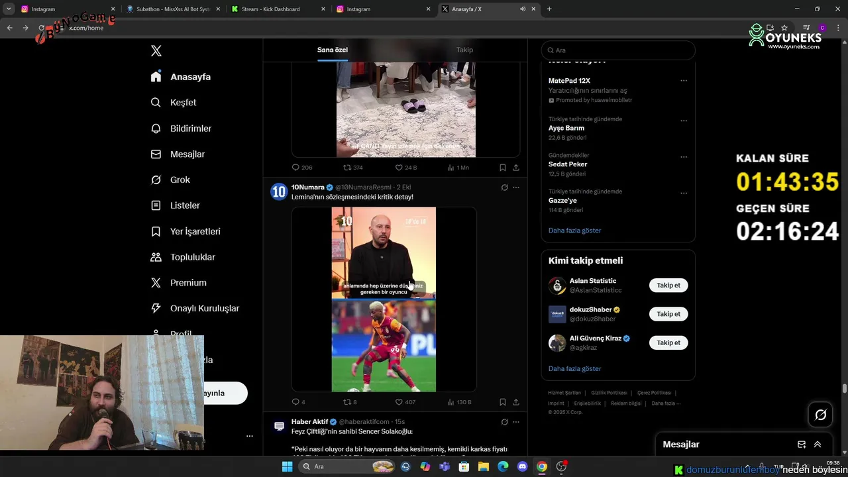Open more options for Sedat Peker trend
The image size is (848, 477).
[x=684, y=157]
